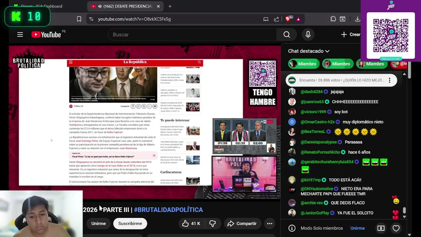The height and width of the screenshot is (237, 421).
Task: Click the youtube.com address bar URL
Action: point(134,19)
